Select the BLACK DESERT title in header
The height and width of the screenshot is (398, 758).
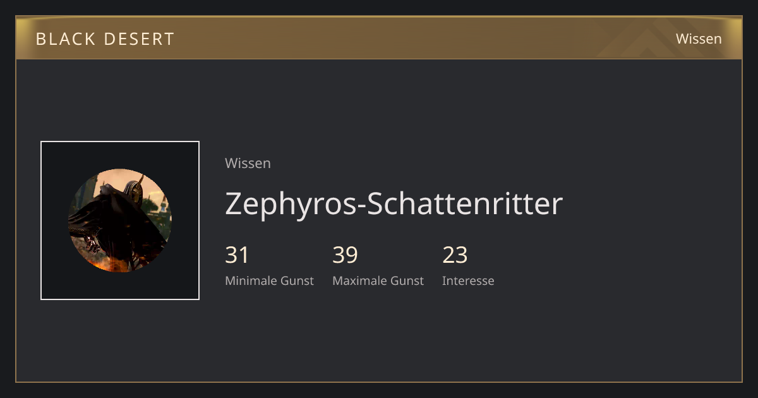point(105,39)
